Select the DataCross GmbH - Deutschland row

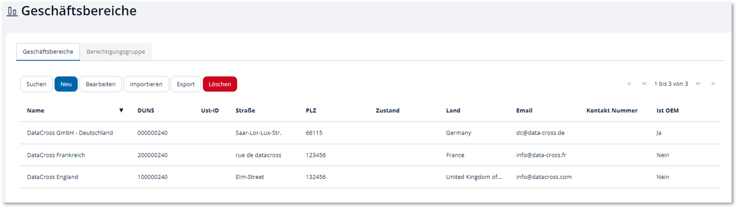coord(70,133)
